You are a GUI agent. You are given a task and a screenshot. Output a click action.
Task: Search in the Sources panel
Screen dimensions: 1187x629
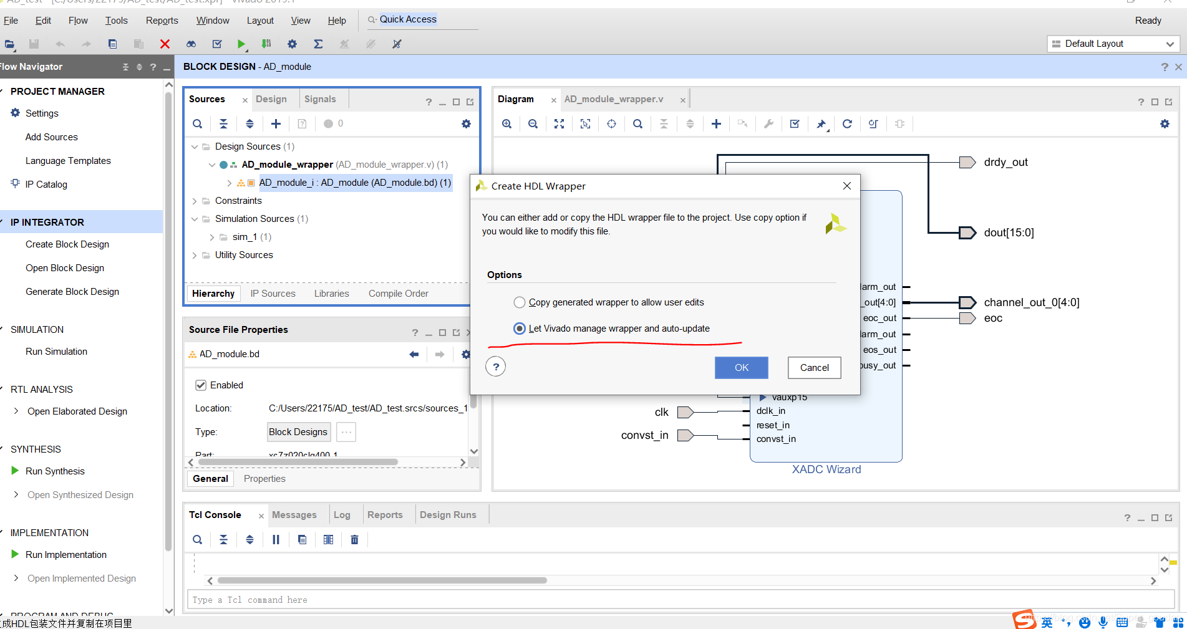(x=197, y=123)
